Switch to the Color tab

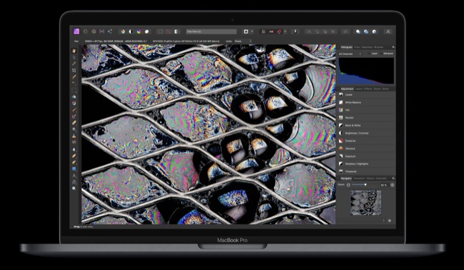(x=357, y=47)
